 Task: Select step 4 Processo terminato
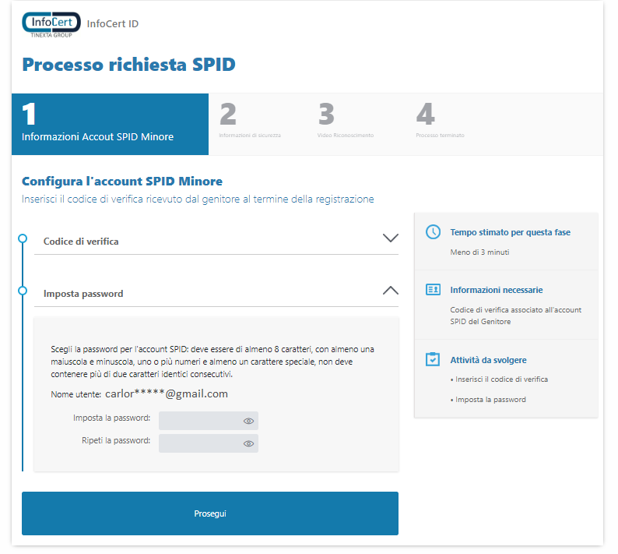[440, 125]
